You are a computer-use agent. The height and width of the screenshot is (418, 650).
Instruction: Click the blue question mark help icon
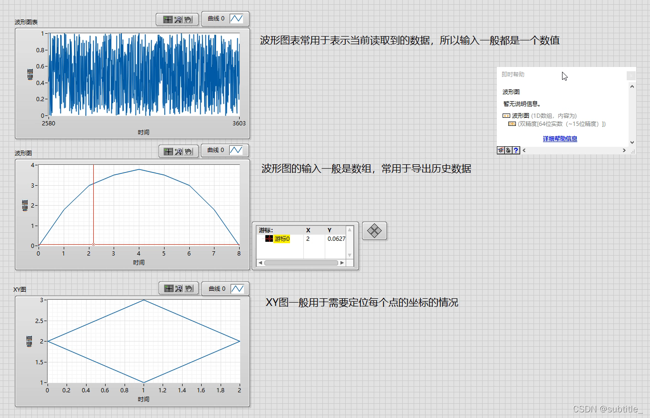tap(516, 150)
